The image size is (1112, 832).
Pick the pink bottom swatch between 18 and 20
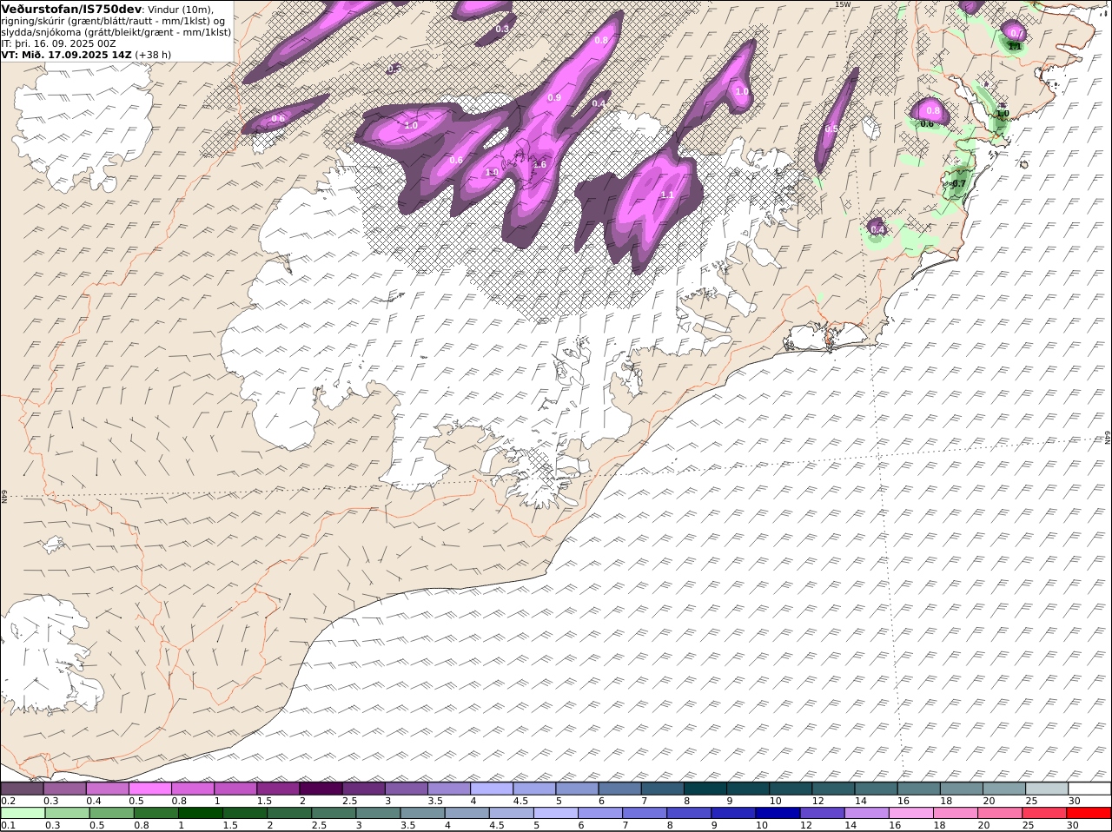click(x=956, y=813)
